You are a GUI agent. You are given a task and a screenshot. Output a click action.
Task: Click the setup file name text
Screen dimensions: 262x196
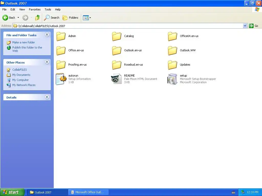tap(183, 76)
